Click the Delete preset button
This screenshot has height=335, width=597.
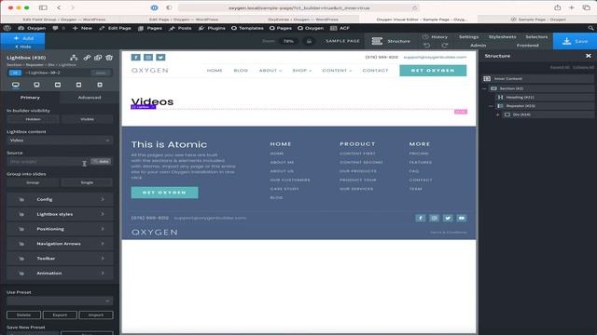[x=23, y=315]
